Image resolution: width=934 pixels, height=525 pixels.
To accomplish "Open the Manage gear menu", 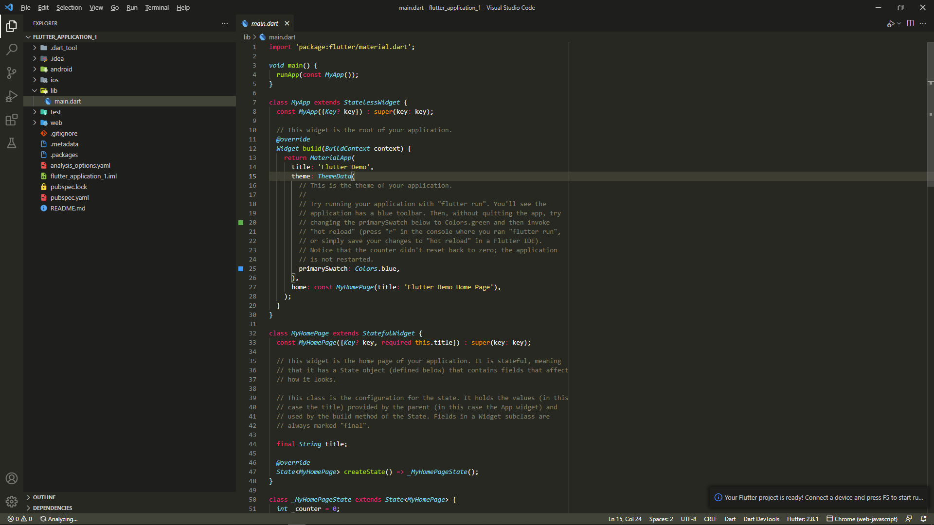I will point(12,501).
